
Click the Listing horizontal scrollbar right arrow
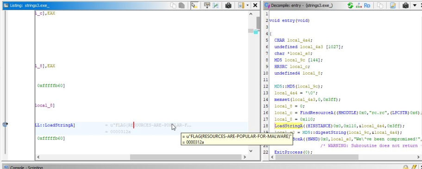coord(244,157)
